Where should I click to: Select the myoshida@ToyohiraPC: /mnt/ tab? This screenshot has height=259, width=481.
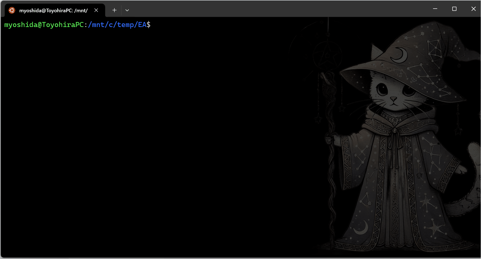coord(55,10)
